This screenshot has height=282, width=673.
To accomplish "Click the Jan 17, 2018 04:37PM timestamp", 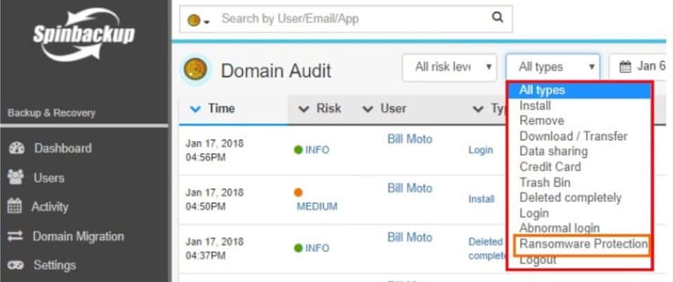I will click(x=214, y=248).
